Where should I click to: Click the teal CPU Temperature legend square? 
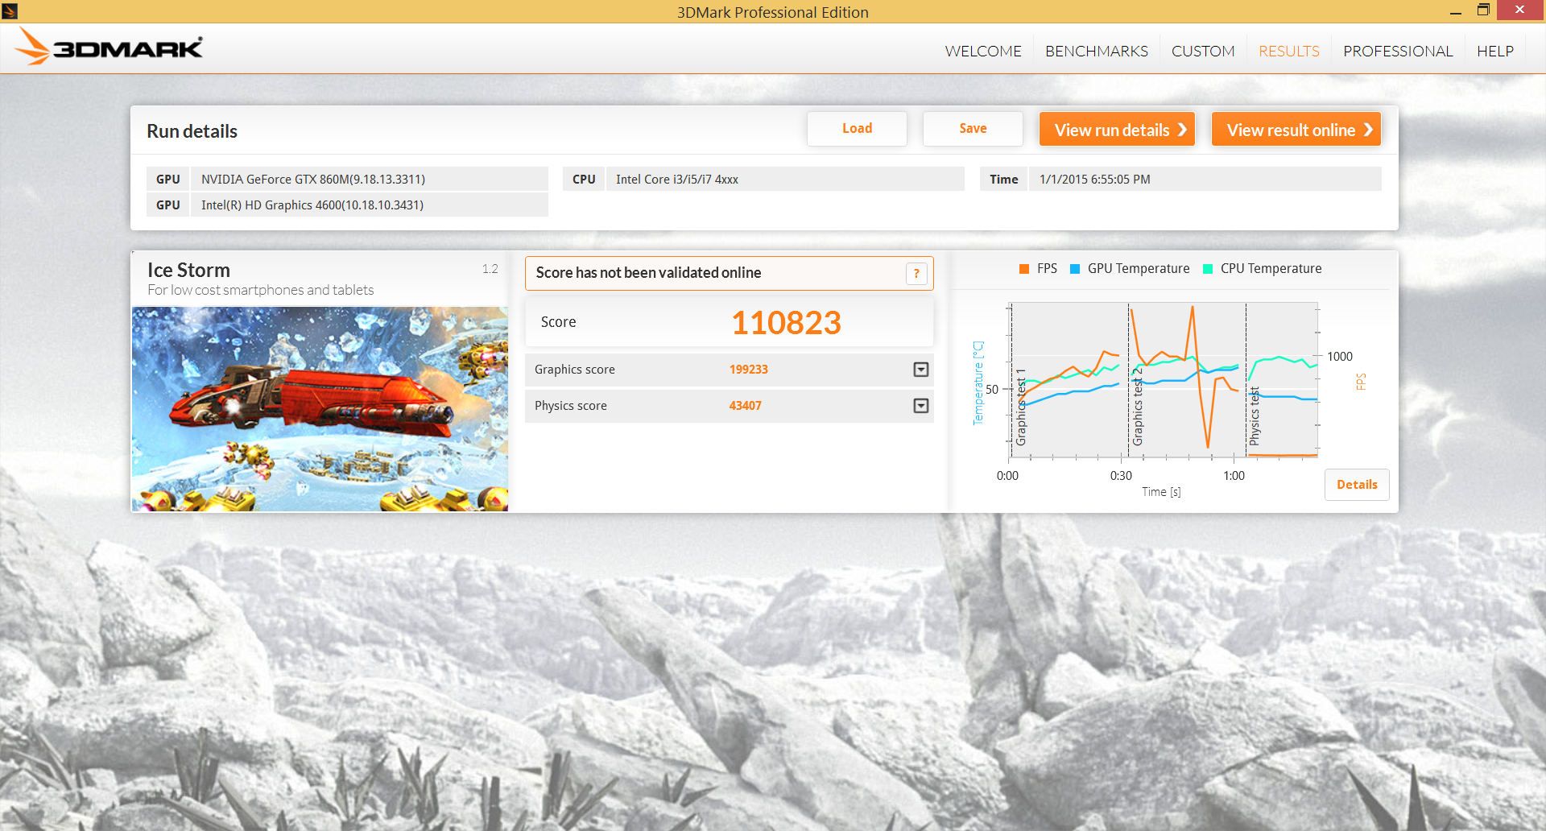coord(1208,269)
